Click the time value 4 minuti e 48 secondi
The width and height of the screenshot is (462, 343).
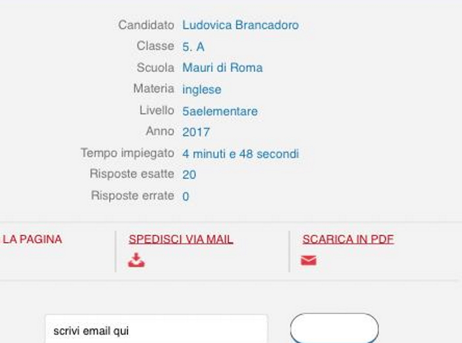pos(240,154)
